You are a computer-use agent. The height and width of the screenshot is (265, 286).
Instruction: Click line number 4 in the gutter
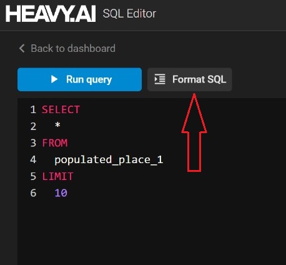[x=33, y=160]
